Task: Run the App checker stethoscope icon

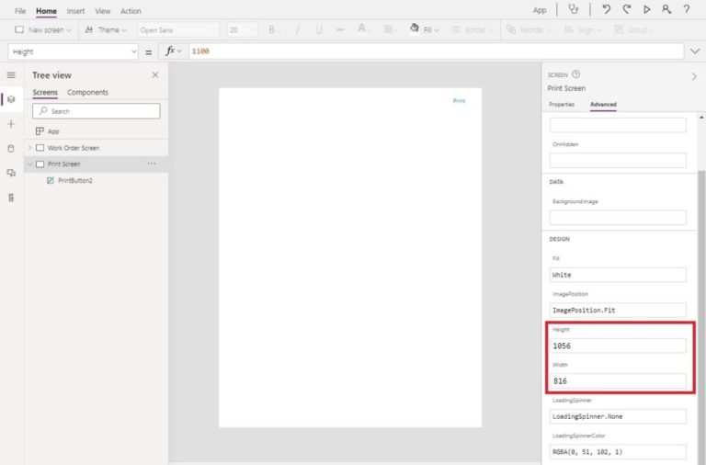Action: [x=575, y=10]
